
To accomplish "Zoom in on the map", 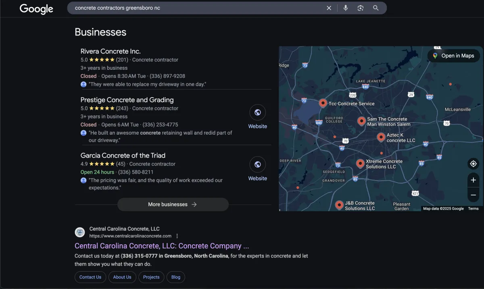I will [474, 180].
